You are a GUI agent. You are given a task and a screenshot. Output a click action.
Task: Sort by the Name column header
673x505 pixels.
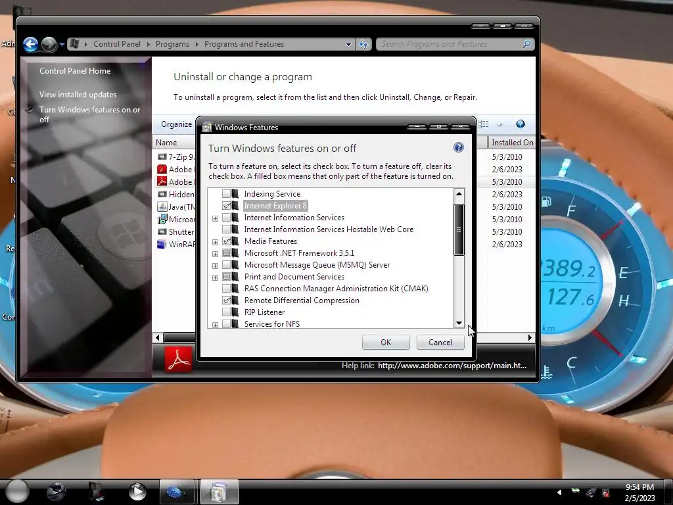point(174,143)
